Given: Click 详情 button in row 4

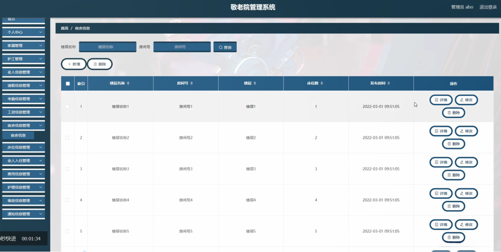Looking at the screenshot, I should pos(441,194).
